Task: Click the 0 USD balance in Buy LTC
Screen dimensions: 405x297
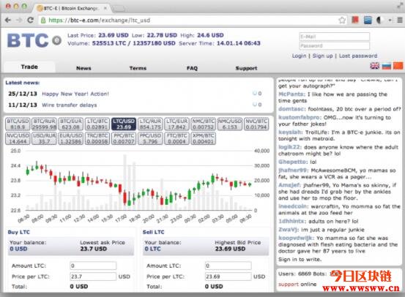Action: point(18,249)
